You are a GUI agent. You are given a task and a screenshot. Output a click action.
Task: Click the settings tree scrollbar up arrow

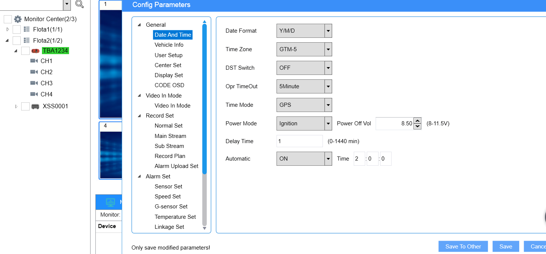(204, 22)
